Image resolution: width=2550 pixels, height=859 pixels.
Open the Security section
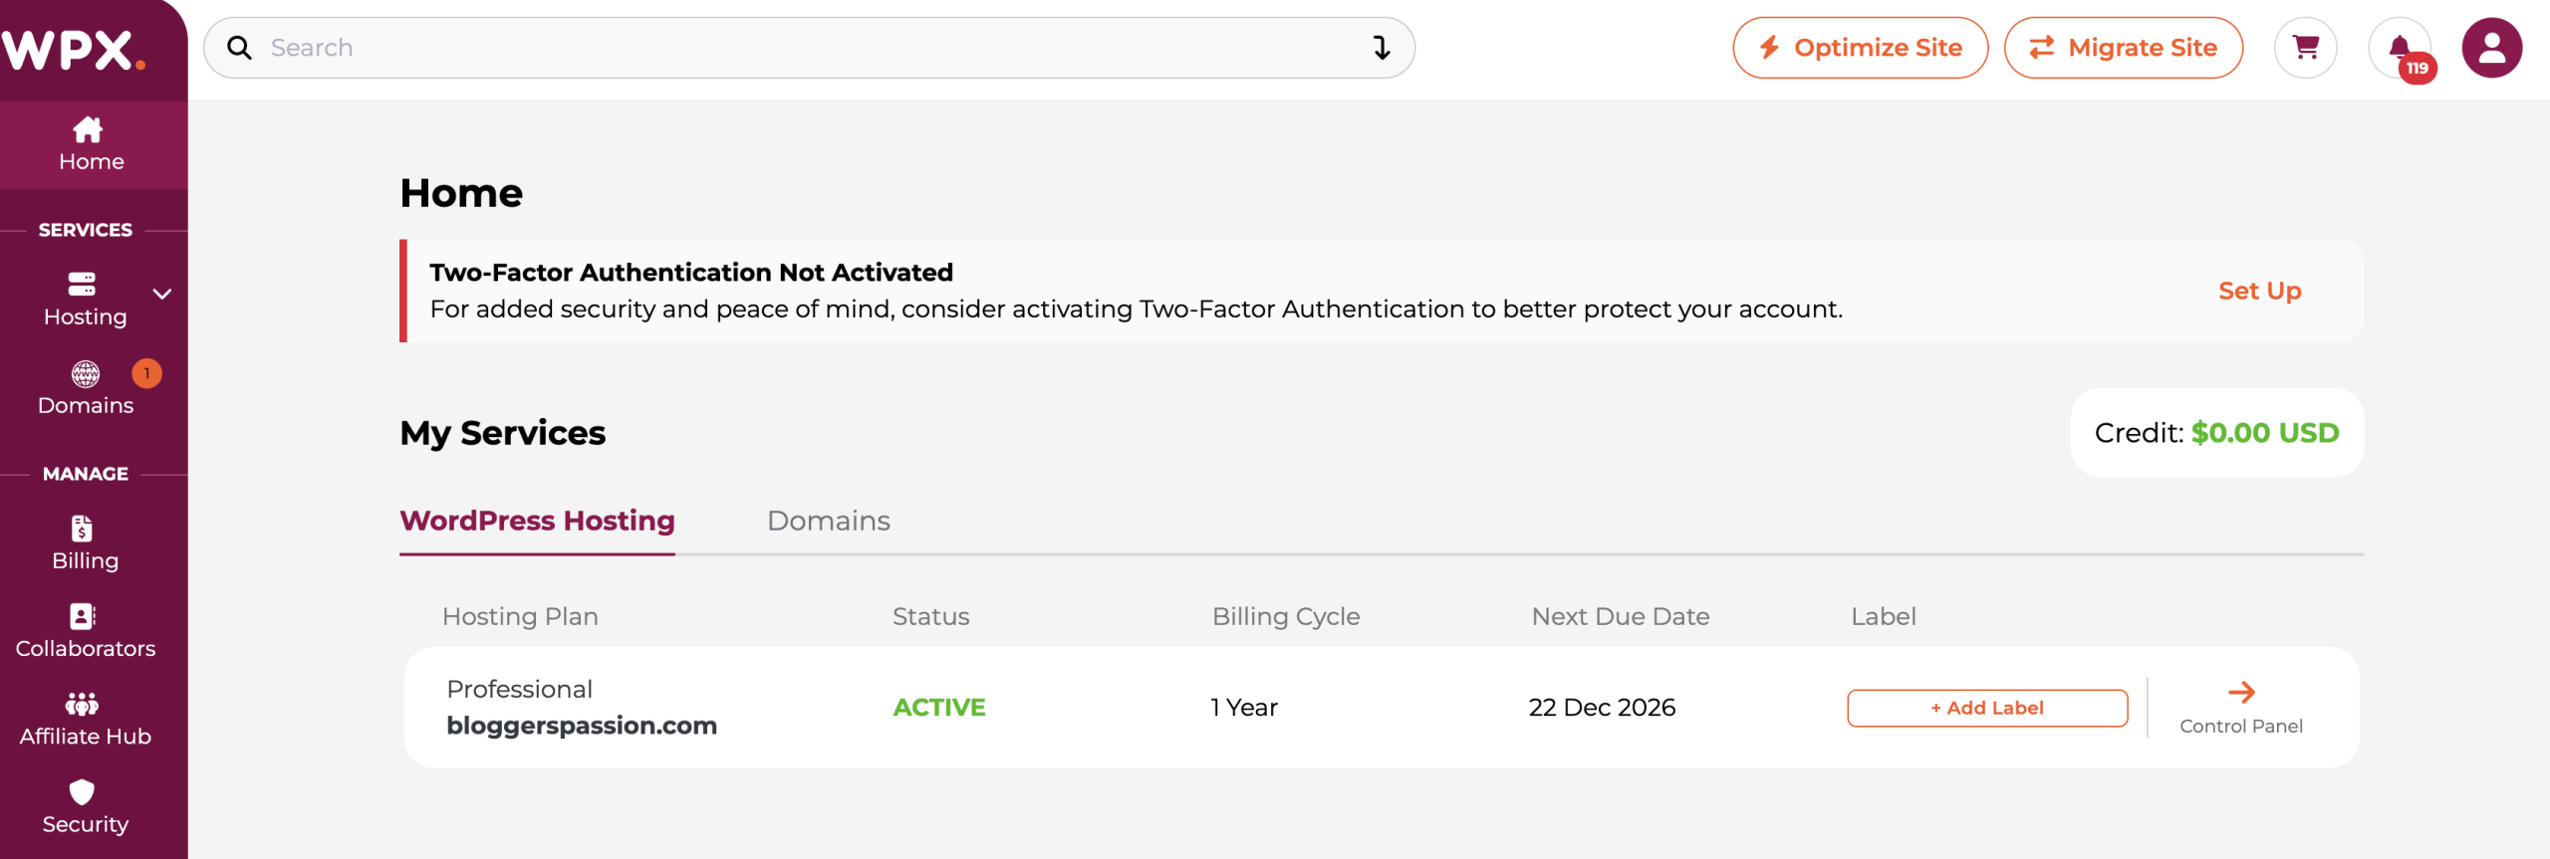[84, 806]
